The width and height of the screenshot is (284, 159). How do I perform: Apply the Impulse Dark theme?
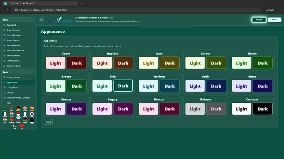coord(123,63)
